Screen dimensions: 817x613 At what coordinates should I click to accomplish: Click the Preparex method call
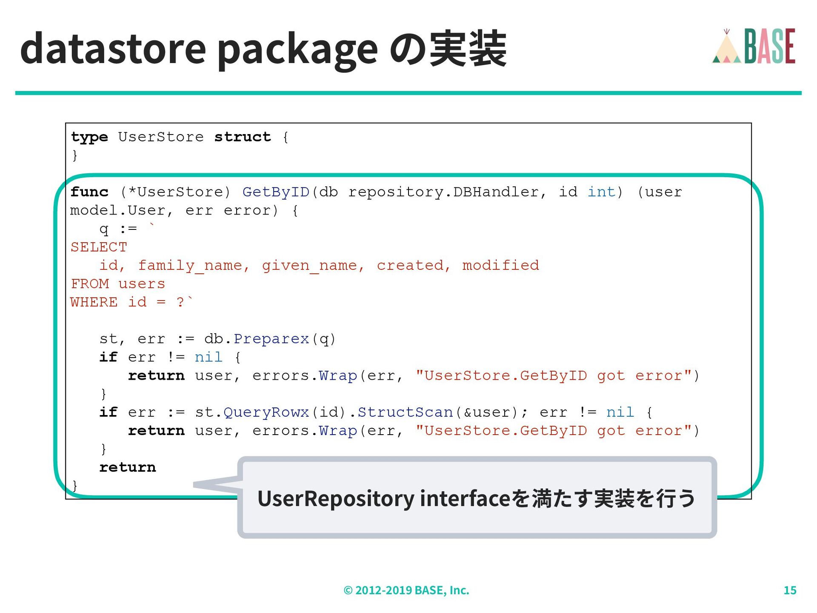[271, 339]
